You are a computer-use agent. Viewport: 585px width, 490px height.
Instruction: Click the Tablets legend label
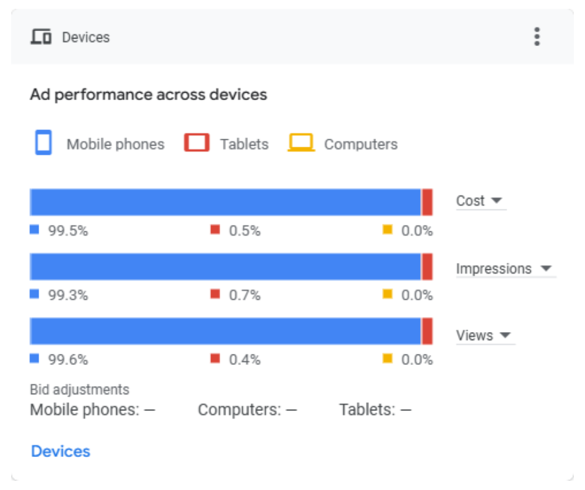[244, 144]
